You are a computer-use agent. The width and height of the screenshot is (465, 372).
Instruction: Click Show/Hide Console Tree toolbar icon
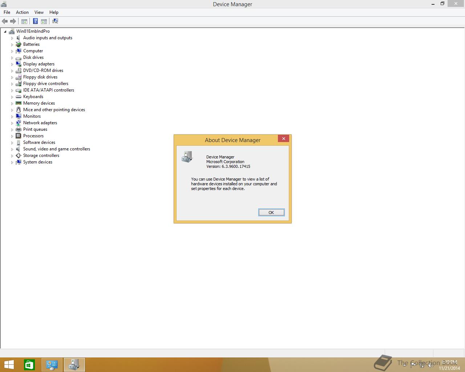tap(24, 21)
